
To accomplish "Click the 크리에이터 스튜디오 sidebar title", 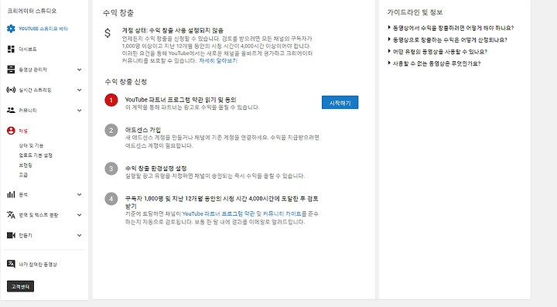I will pyautogui.click(x=32, y=11).
